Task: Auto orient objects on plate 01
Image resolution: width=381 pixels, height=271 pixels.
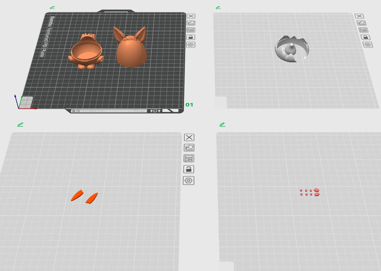Action: coord(191,23)
